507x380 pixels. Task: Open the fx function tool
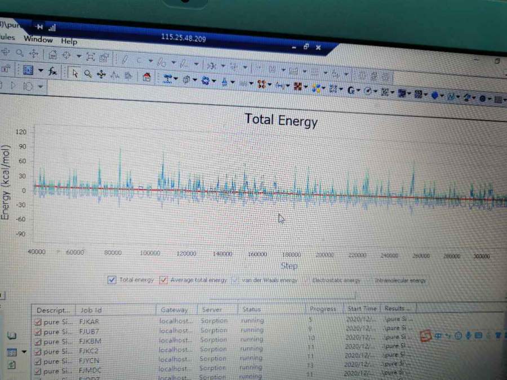click(x=52, y=71)
